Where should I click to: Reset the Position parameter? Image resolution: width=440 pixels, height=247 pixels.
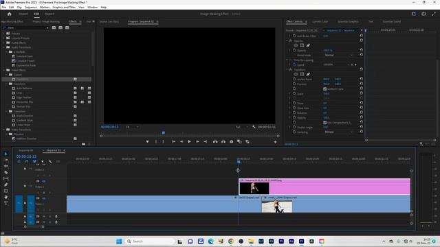click(361, 84)
